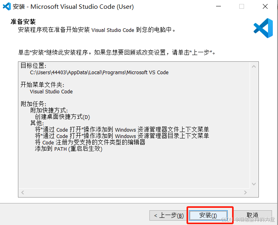Click the install path C:\Users\44403\AppData text
Viewport: 278px width, 225px height.
click(99, 72)
